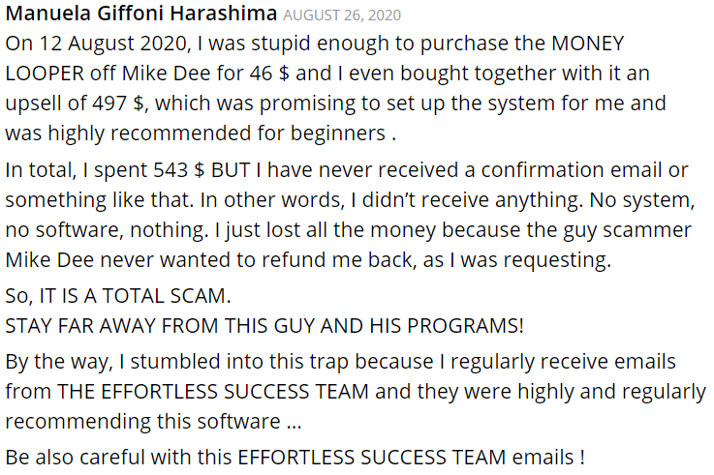
Task: Click the line "So, IT IS A TOTAL SCAM."
Action: tap(118, 296)
